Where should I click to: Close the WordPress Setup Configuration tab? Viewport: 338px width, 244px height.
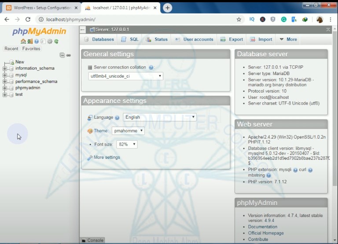point(76,8)
